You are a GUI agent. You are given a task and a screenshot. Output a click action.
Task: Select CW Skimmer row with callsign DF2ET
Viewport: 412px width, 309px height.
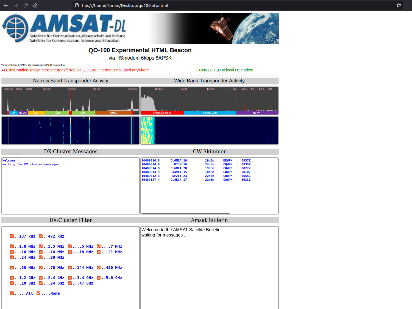coord(196,176)
